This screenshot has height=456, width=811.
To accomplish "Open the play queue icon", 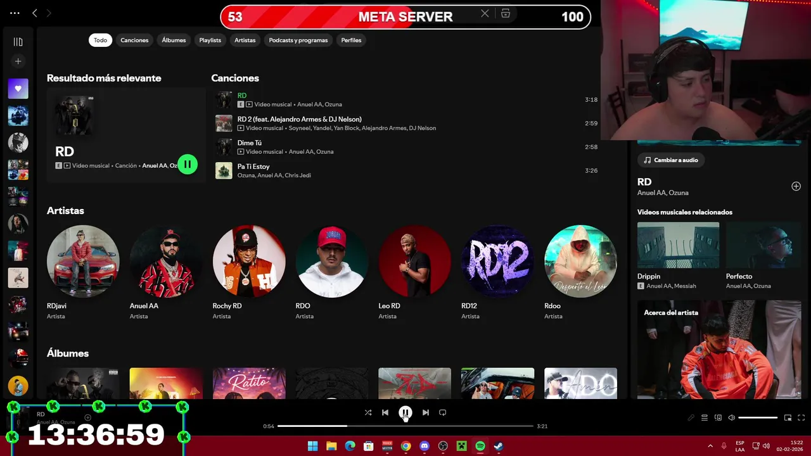I will pos(705,417).
